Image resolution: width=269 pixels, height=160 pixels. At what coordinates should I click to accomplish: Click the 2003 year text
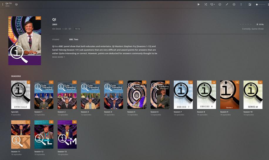point(55,24)
